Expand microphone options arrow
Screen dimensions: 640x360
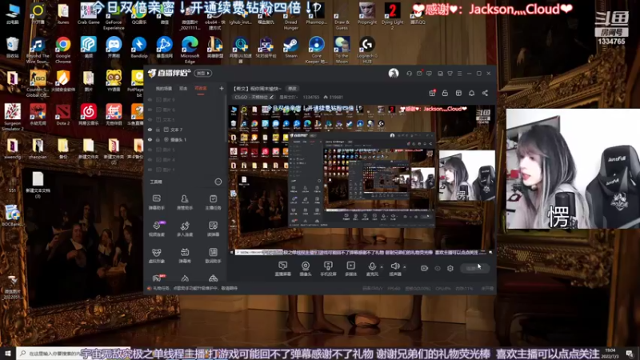382,267
